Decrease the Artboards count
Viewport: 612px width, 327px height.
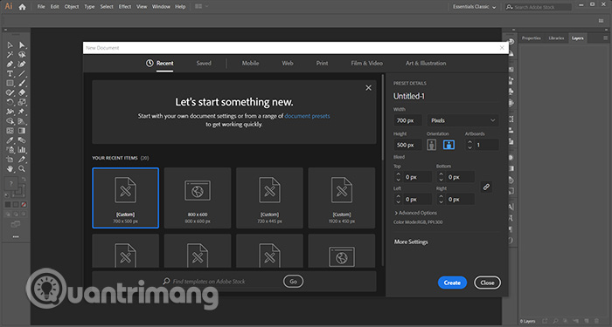[469, 147]
